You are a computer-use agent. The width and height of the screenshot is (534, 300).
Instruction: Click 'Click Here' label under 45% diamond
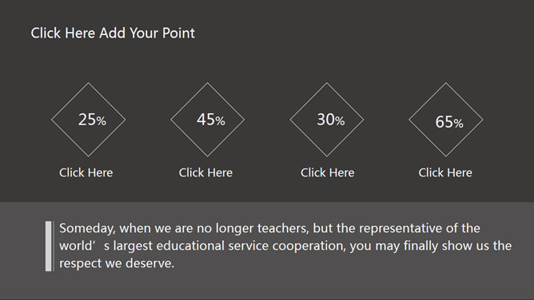205,172
